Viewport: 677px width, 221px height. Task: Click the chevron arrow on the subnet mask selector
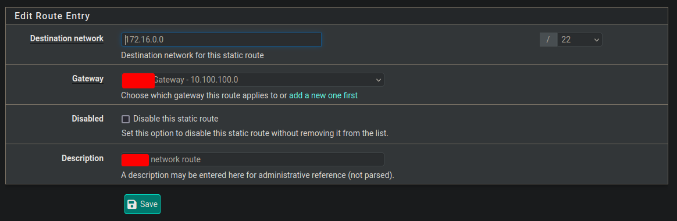tap(597, 40)
